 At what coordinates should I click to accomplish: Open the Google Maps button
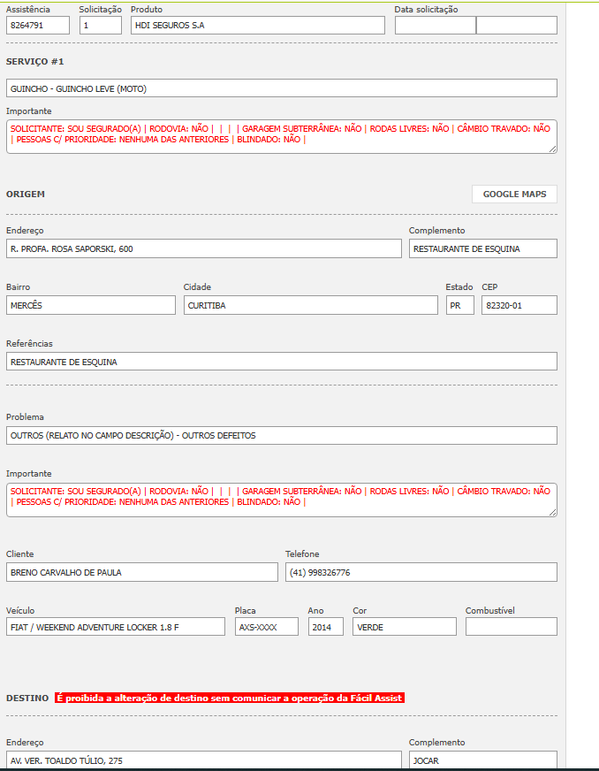(x=514, y=195)
